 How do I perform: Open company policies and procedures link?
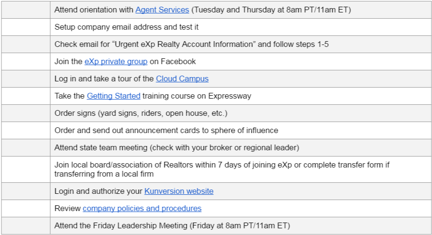[x=142, y=208]
